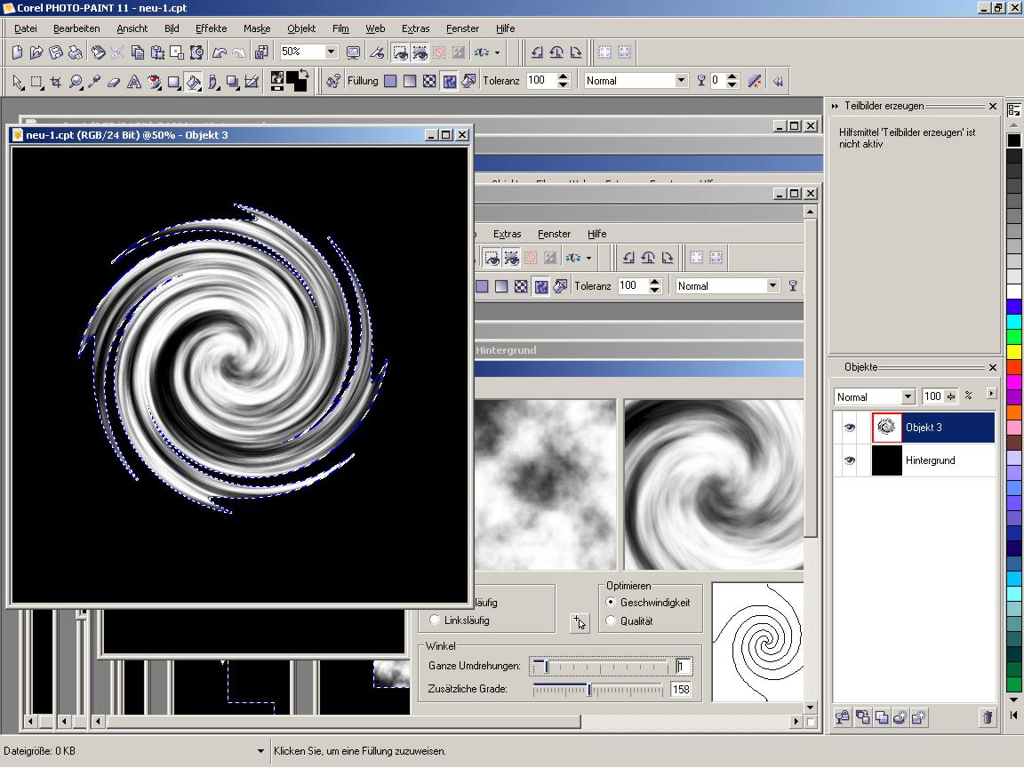The width and height of the screenshot is (1024, 768).
Task: Expand the Normal mode dropdown in property bar
Action: tap(681, 81)
